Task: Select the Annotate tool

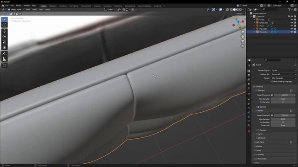Action: pyautogui.click(x=4, y=54)
